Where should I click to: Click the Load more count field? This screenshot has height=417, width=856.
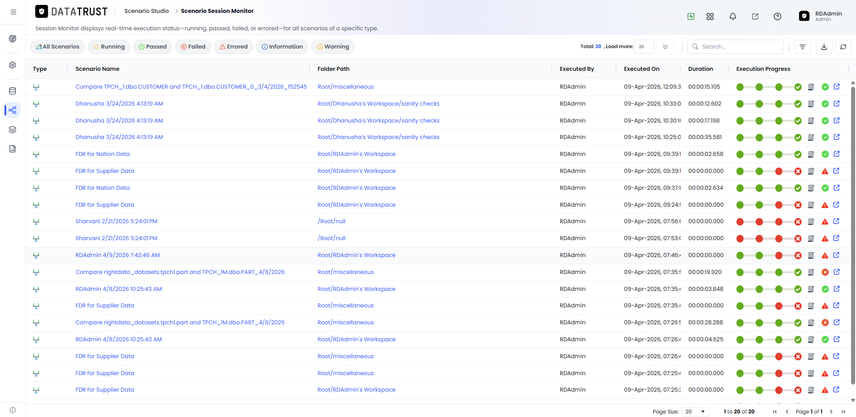[x=644, y=47]
